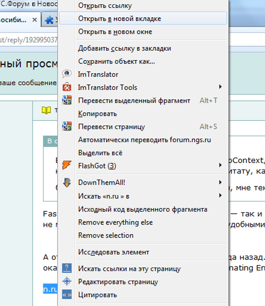Expand the DownThemAll! submenu arrow
265x306 pixels.
[220, 182]
